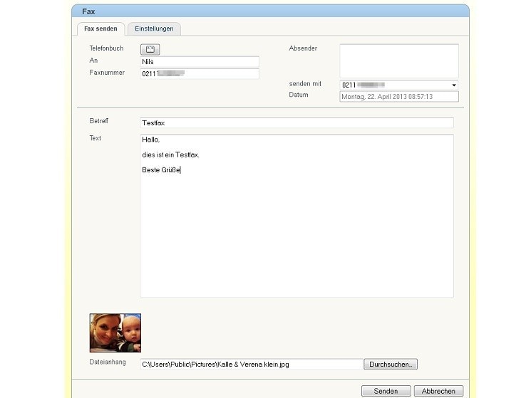
Task: Select the Fax senden tab
Action: (100, 28)
